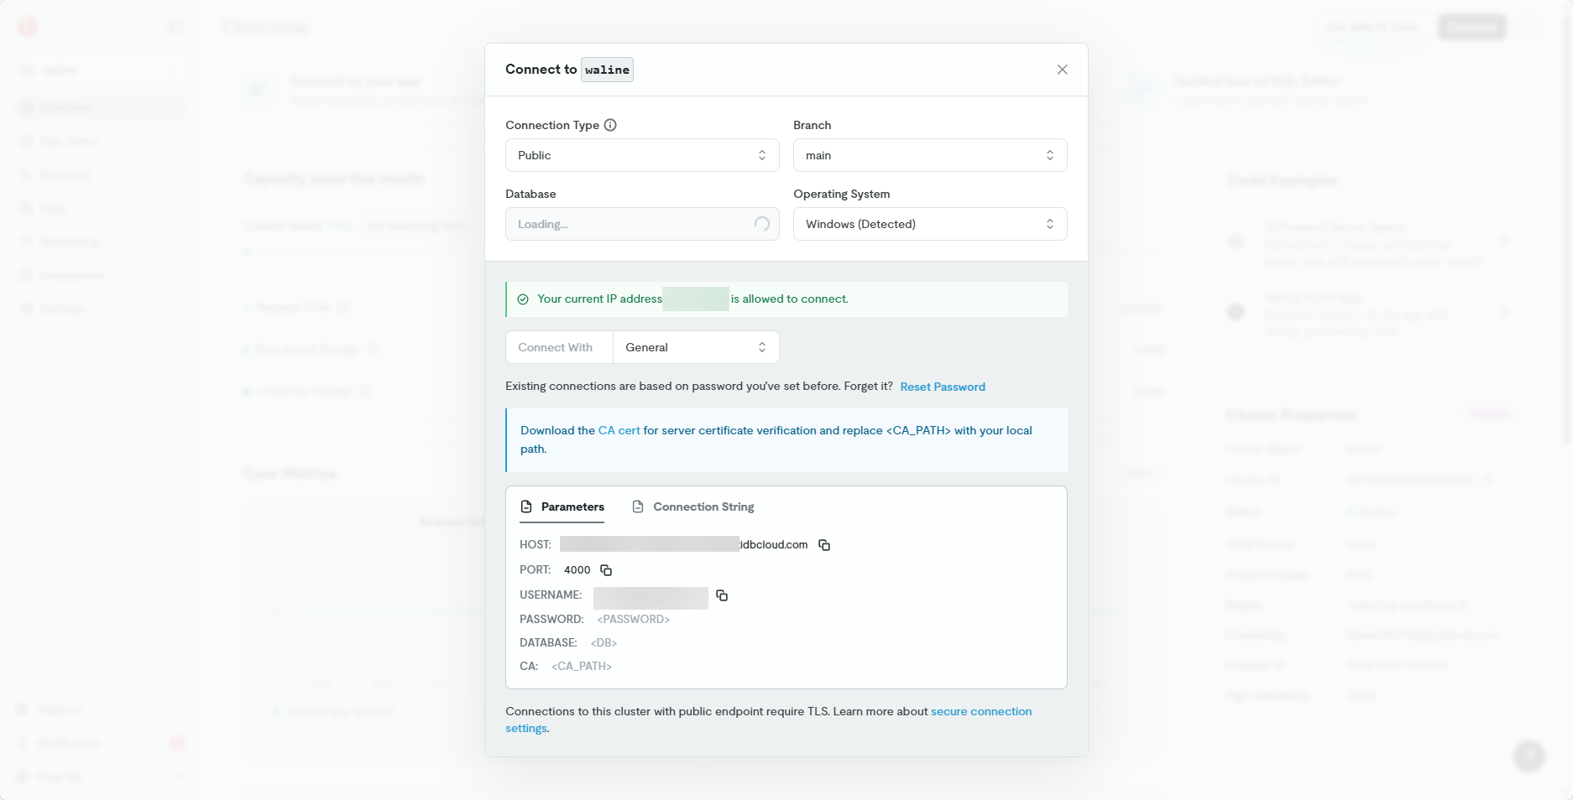The width and height of the screenshot is (1573, 800).
Task: Close the Connect to waline dialog
Action: pyautogui.click(x=1062, y=70)
